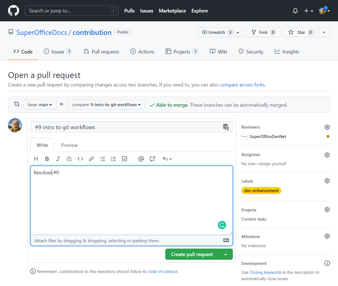Insert a task list
338x286 pixels.
[x=125, y=159]
